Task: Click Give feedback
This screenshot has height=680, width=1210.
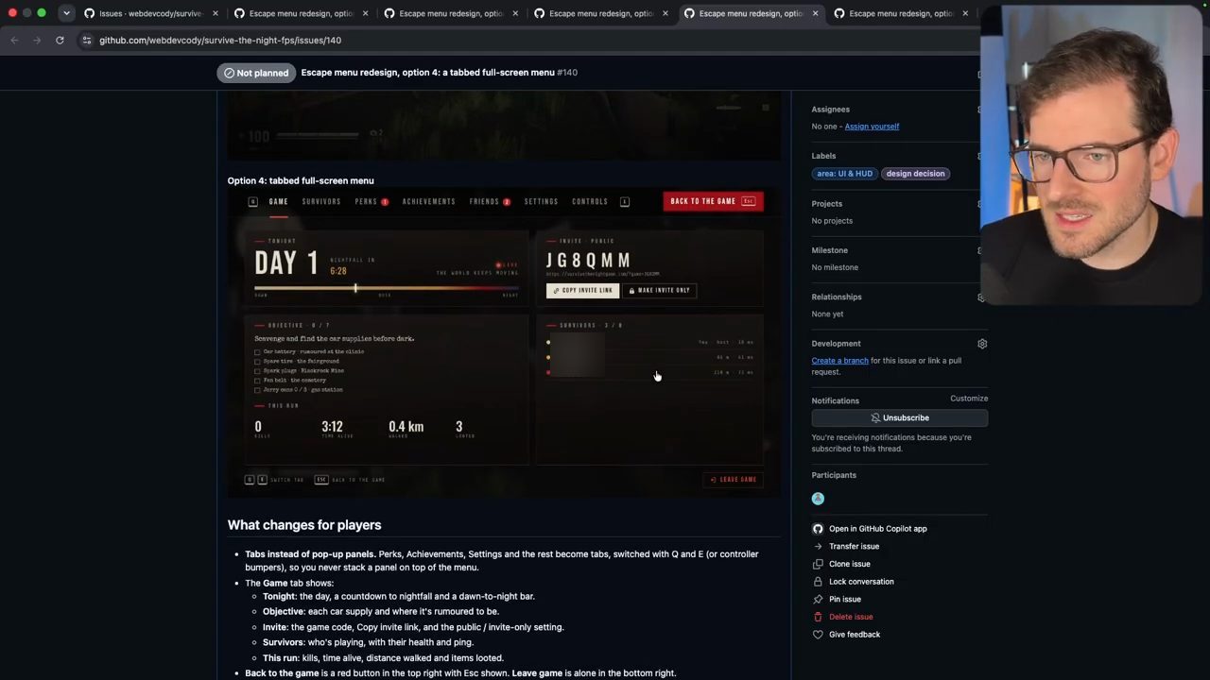Action: pyautogui.click(x=846, y=635)
